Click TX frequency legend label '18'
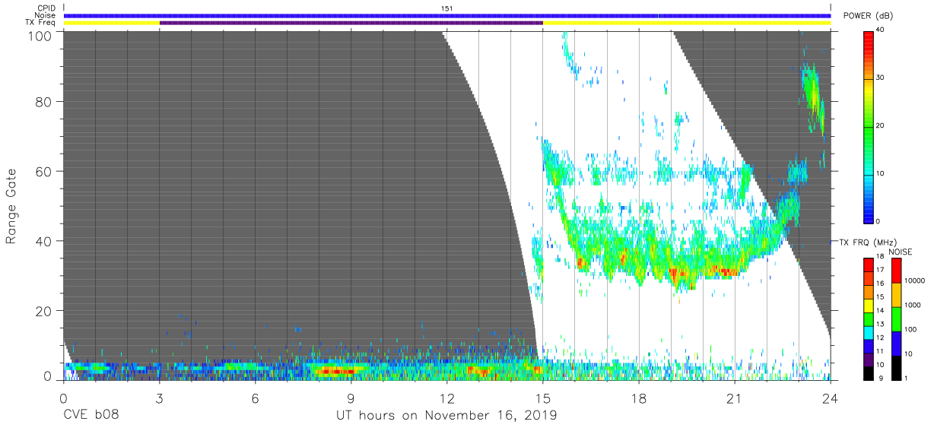 pyautogui.click(x=880, y=257)
